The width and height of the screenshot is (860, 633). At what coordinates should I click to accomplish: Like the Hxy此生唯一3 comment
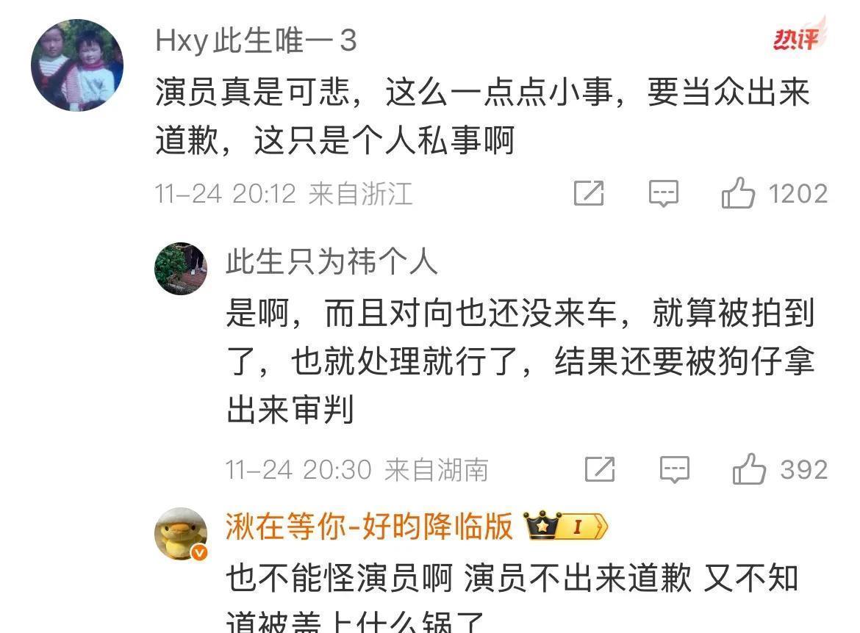[x=738, y=193]
